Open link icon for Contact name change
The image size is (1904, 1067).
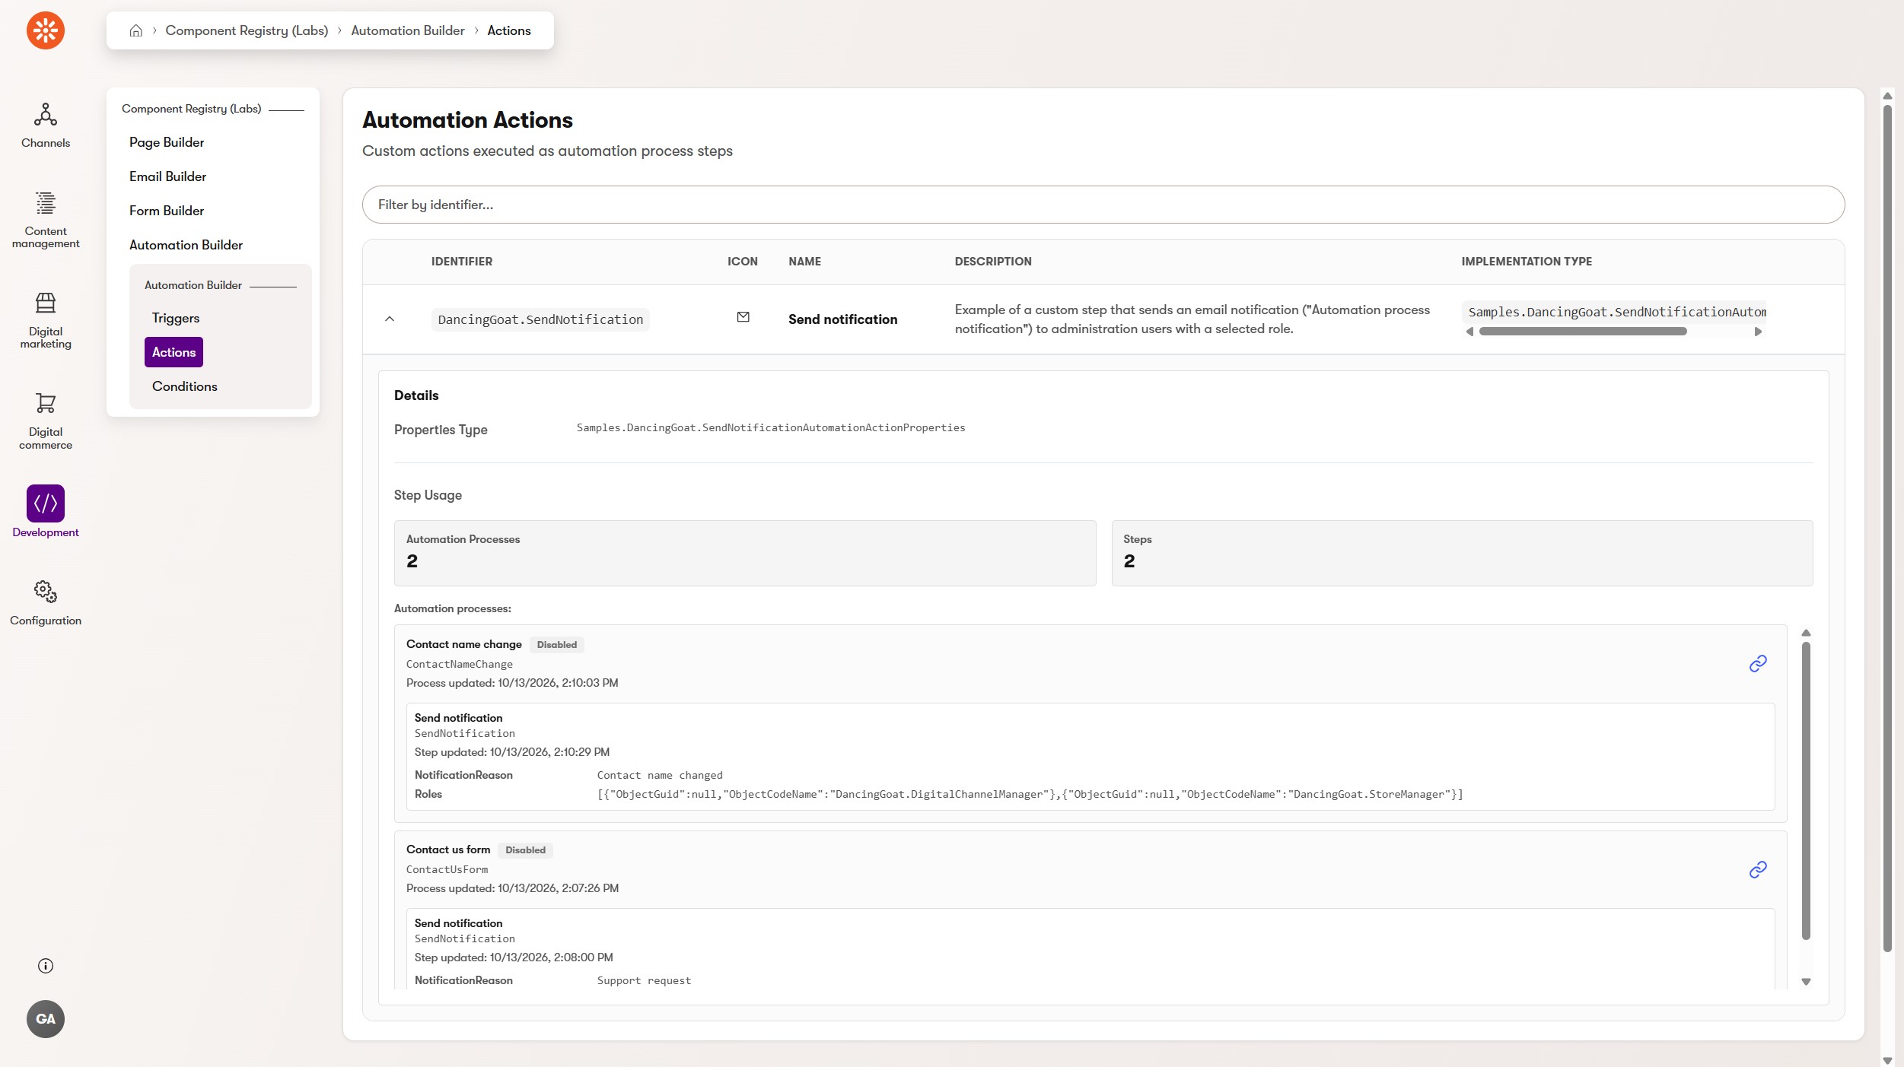point(1758,664)
